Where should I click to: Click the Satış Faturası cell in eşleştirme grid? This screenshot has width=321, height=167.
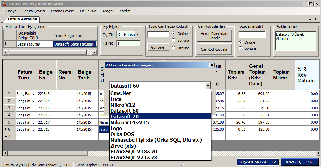click(x=35, y=44)
